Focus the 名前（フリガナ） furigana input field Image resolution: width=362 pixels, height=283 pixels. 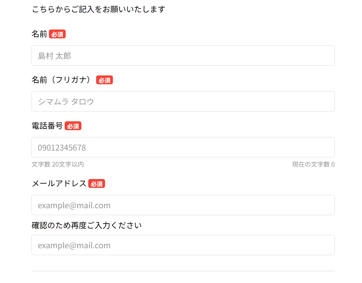click(x=183, y=101)
